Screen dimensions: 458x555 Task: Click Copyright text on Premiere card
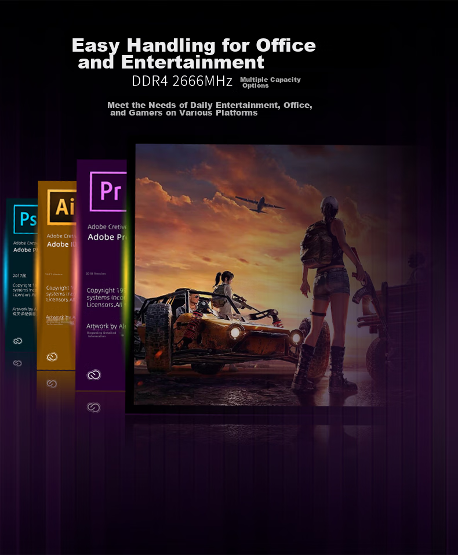point(106,297)
